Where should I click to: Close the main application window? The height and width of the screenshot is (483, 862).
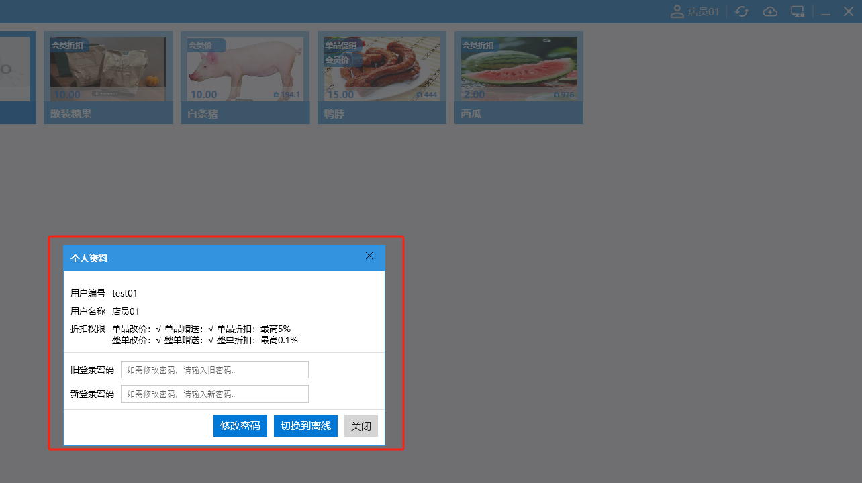[x=848, y=11]
